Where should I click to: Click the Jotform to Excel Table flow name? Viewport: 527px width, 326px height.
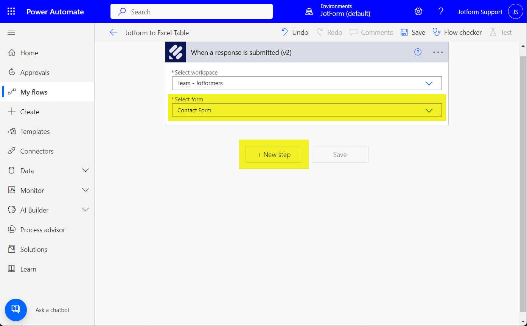[157, 33]
